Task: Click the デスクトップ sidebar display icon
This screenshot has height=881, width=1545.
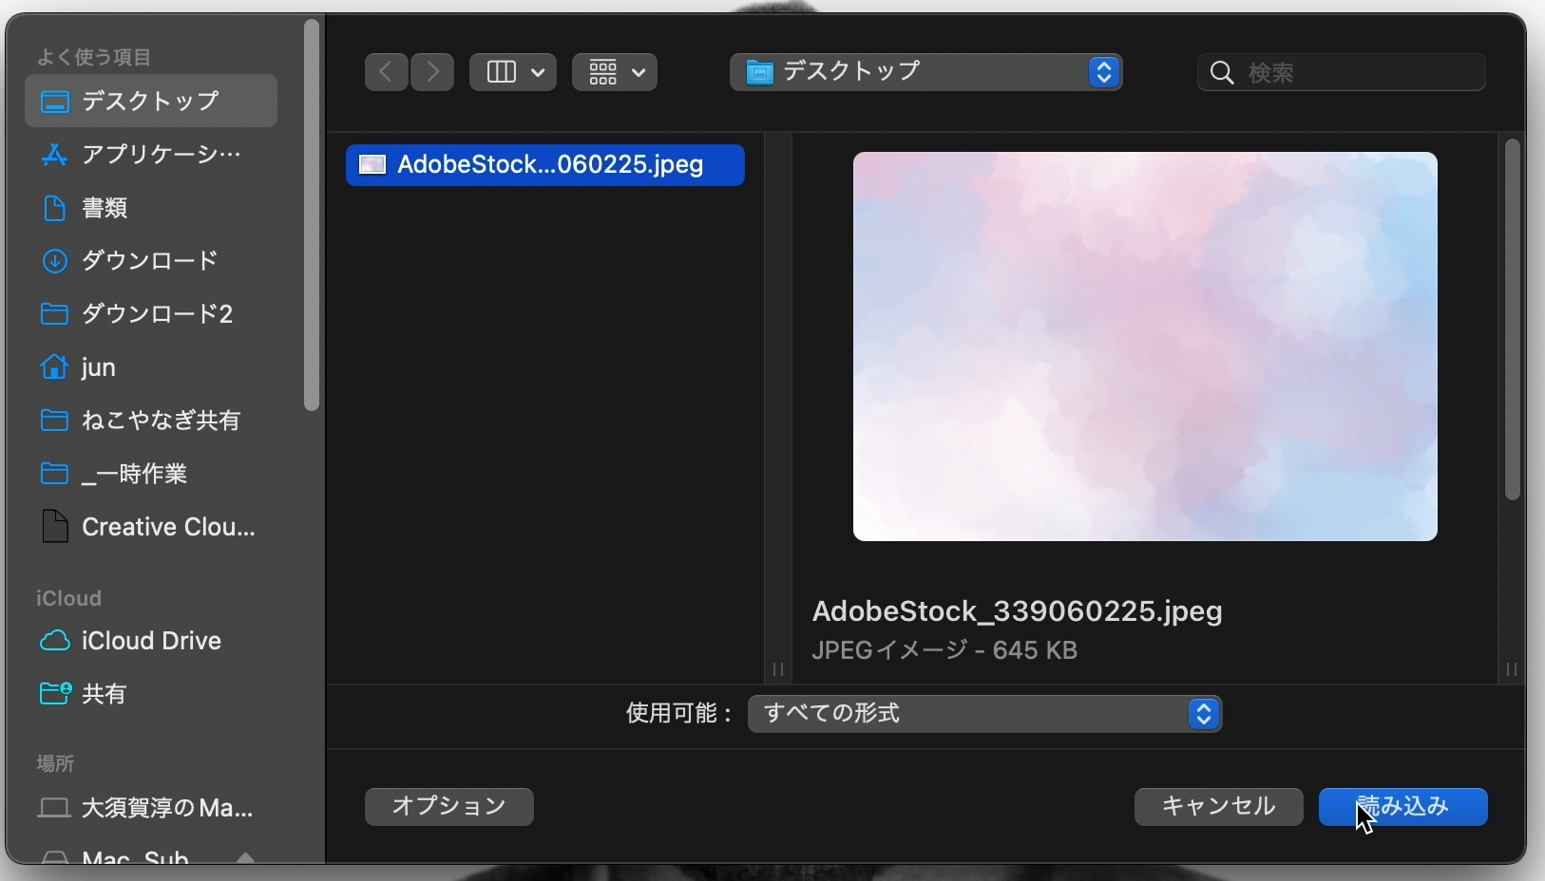Action: coord(55,102)
